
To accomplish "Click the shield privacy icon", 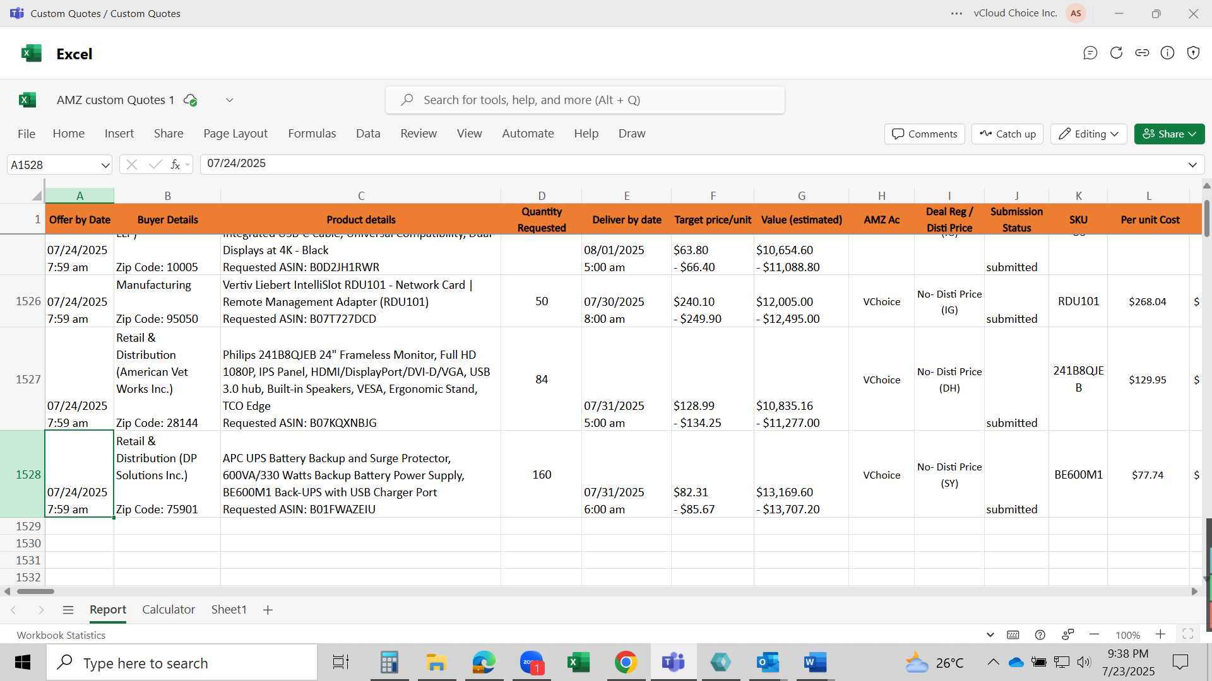I will [1193, 53].
